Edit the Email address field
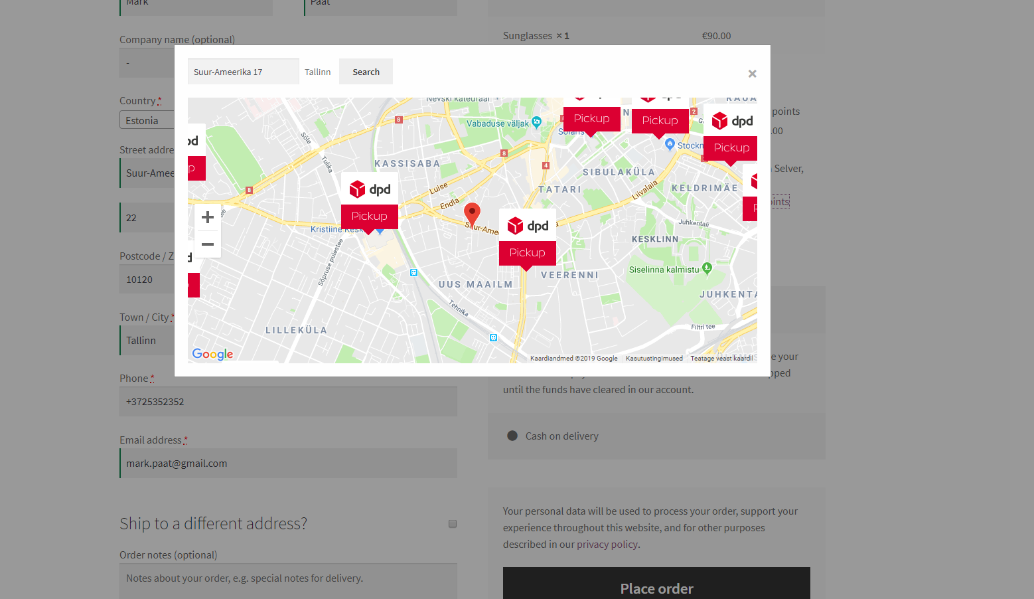This screenshot has height=599, width=1034. pyautogui.click(x=288, y=464)
